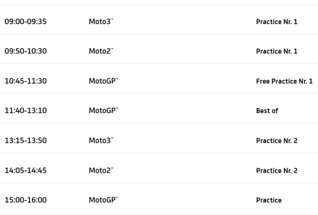Click the 11:40-13:10 time slot
The height and width of the screenshot is (215, 318).
click(x=25, y=111)
